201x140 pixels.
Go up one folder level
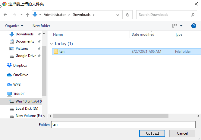click(x=28, y=15)
